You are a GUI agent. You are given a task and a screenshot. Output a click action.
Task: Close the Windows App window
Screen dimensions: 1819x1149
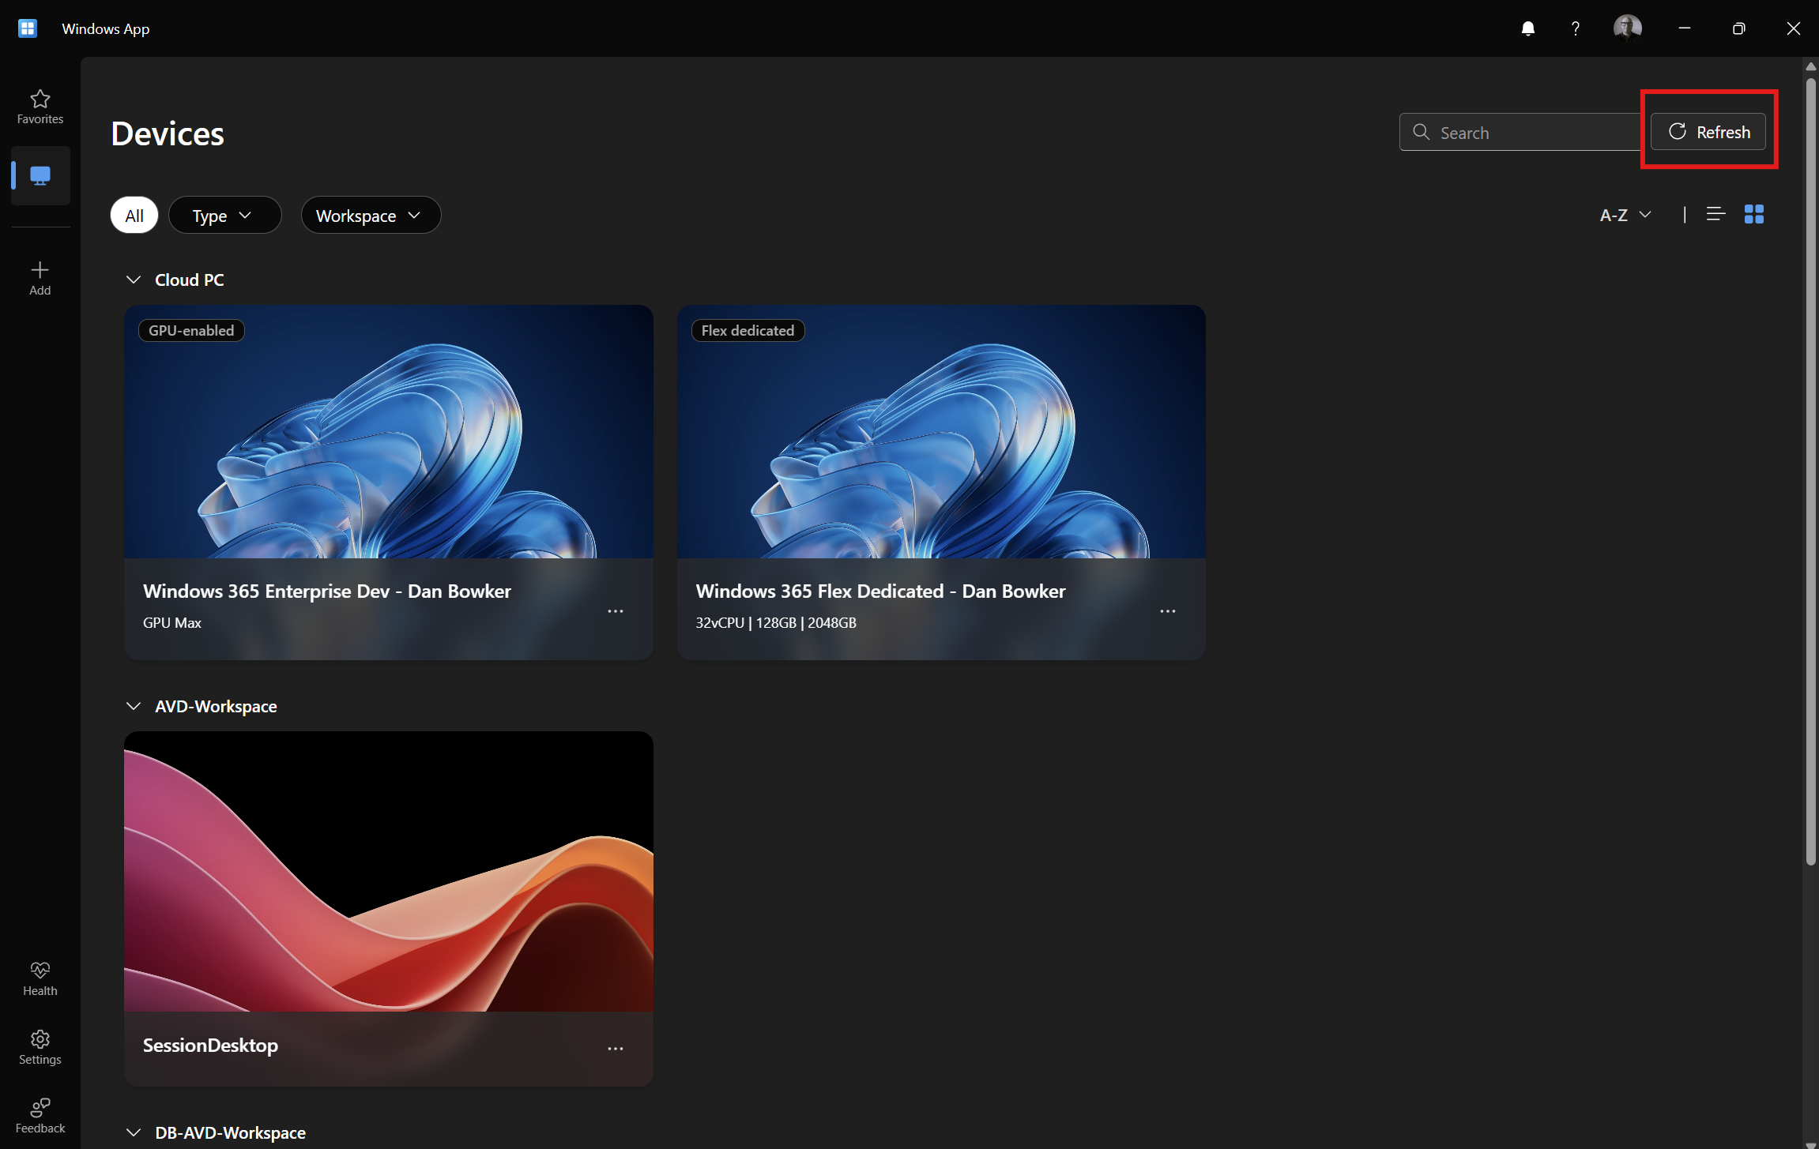1793,28
